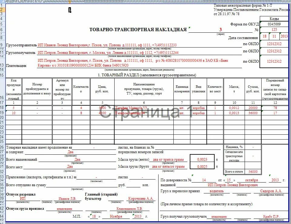The height and width of the screenshot is (224, 291).
Task: Select the sum cell "36000"
Action: point(253,113)
